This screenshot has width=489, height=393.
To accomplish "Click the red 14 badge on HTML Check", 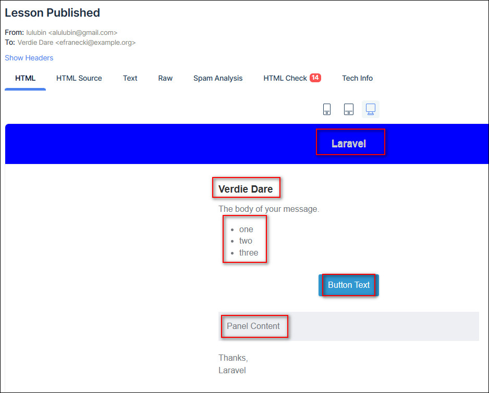I will (315, 78).
